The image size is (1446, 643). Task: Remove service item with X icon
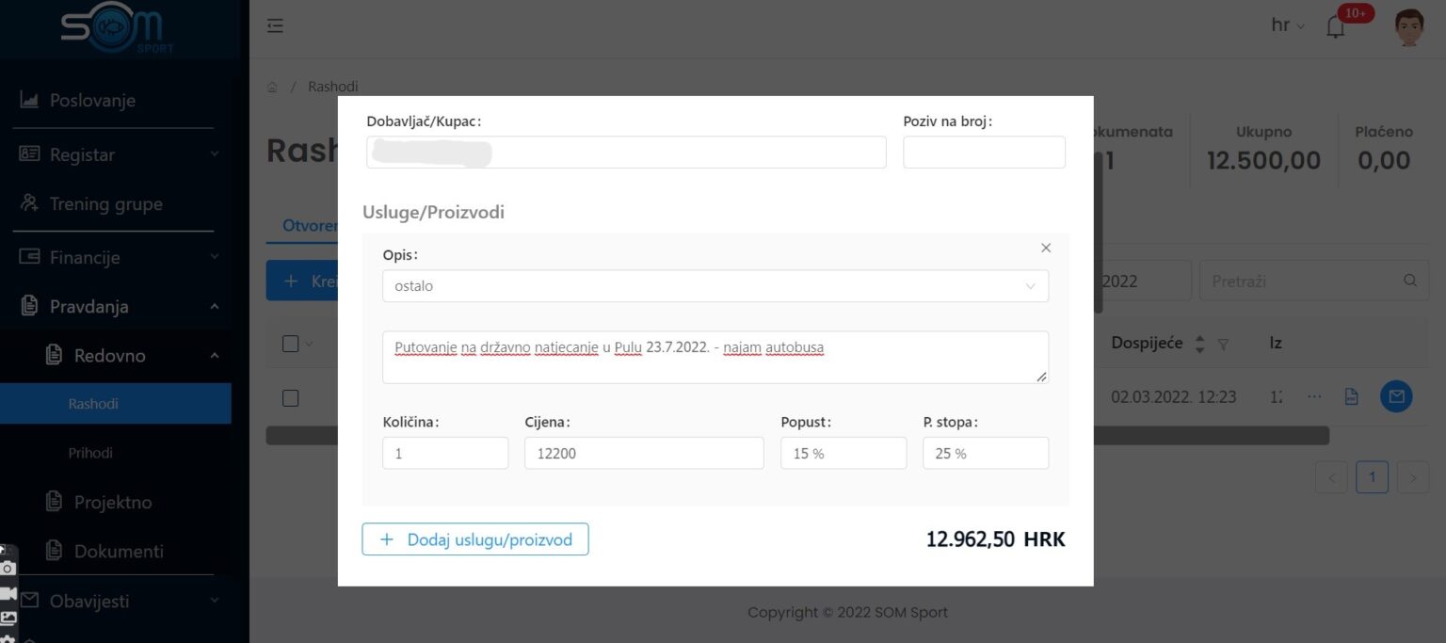pos(1046,249)
